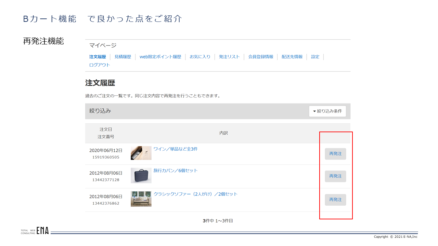The image size is (438, 246).
Task: Reorder the クラシックソファー order with 再発注
Action: [x=335, y=200]
